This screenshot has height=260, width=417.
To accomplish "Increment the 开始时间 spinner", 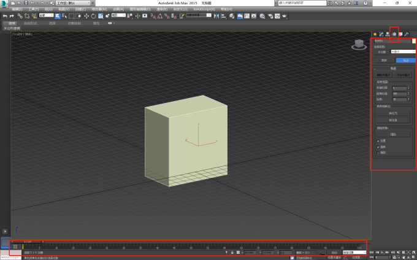I will click(x=409, y=87).
